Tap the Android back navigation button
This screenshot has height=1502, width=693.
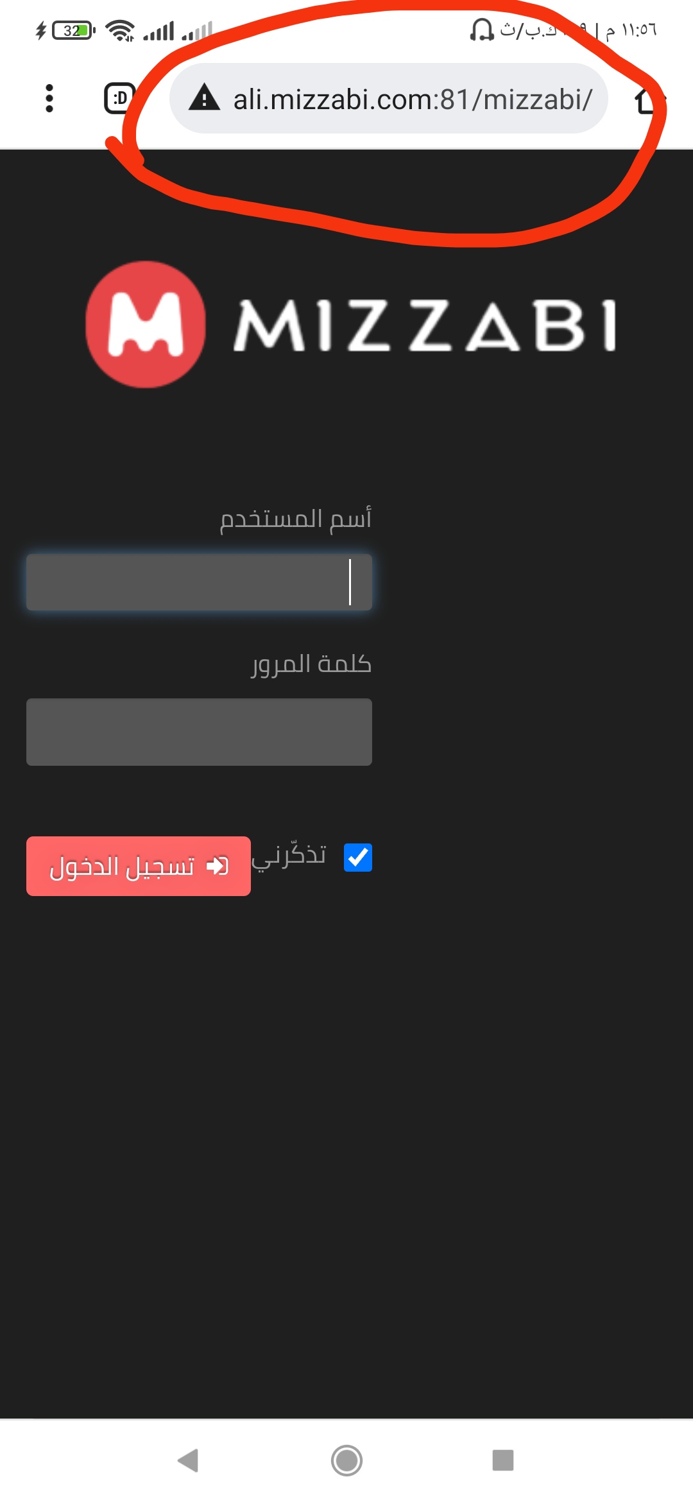[x=188, y=1460]
